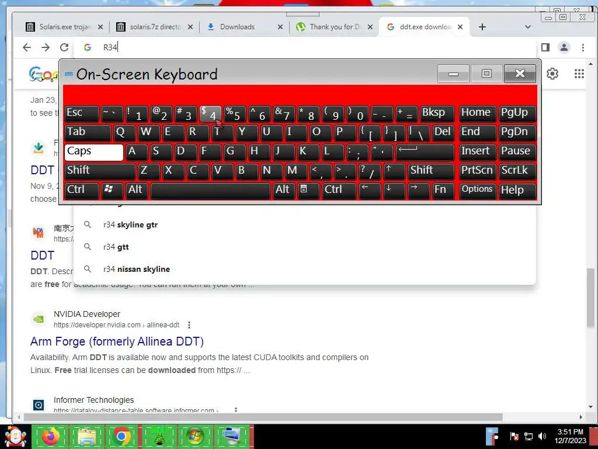This screenshot has width=598, height=449.
Task: Open Chrome from the taskbar
Action: click(x=121, y=437)
